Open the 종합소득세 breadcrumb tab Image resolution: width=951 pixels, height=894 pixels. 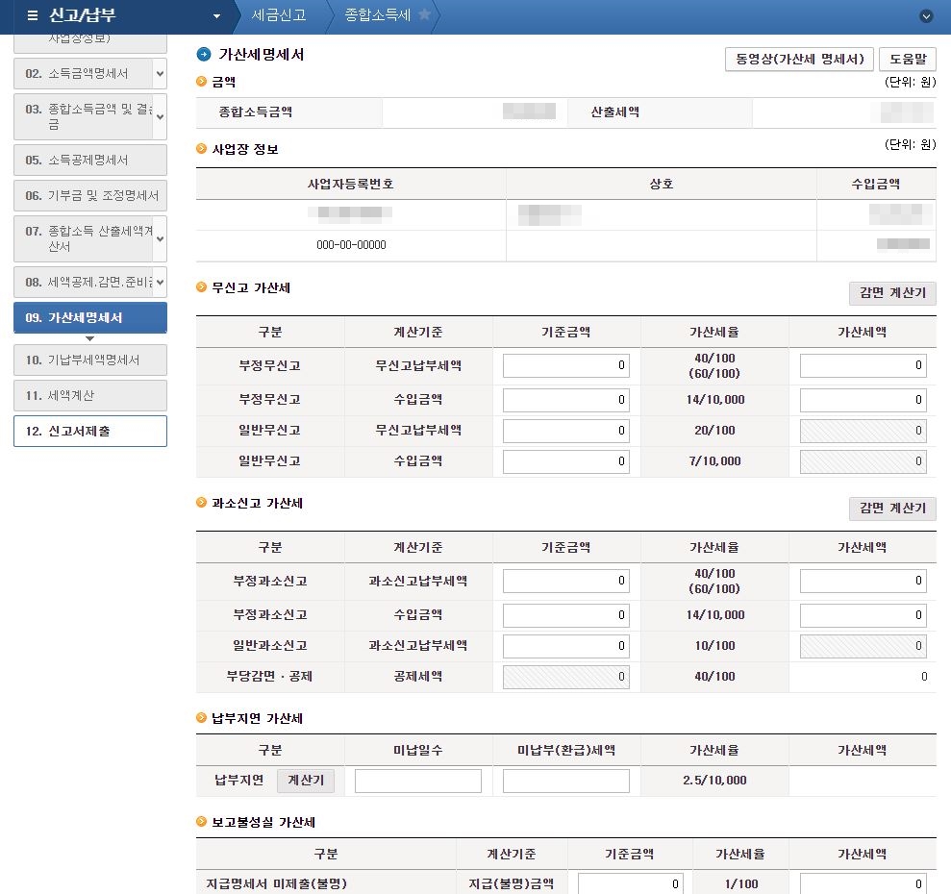(x=377, y=15)
